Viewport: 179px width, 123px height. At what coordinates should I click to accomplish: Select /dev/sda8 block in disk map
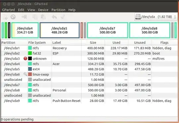click(x=149, y=30)
